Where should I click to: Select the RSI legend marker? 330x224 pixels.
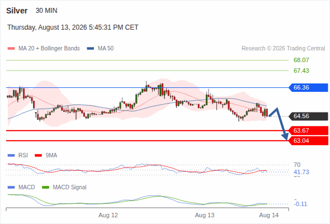[x=11, y=156]
